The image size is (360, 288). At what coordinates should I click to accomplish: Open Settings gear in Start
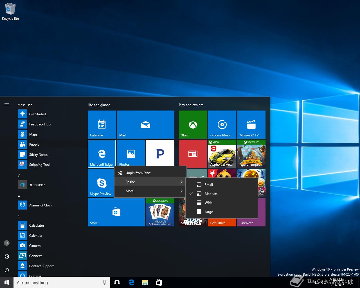[7, 256]
